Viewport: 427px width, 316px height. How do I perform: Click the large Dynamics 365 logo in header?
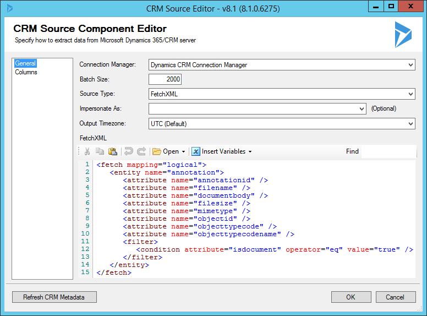tap(403, 35)
